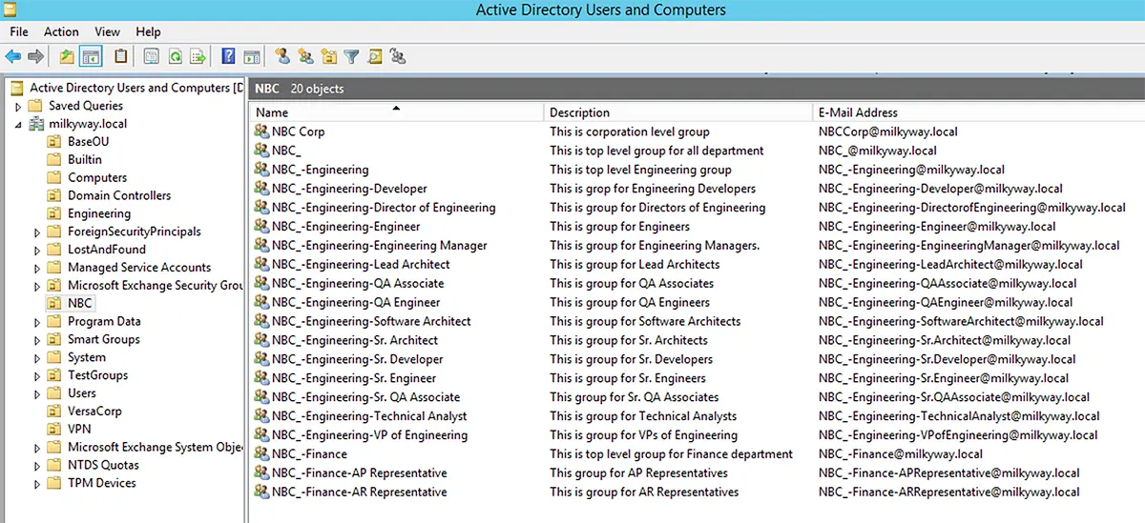The image size is (1145, 523).
Task: Expand the Program Data node
Action: point(36,322)
